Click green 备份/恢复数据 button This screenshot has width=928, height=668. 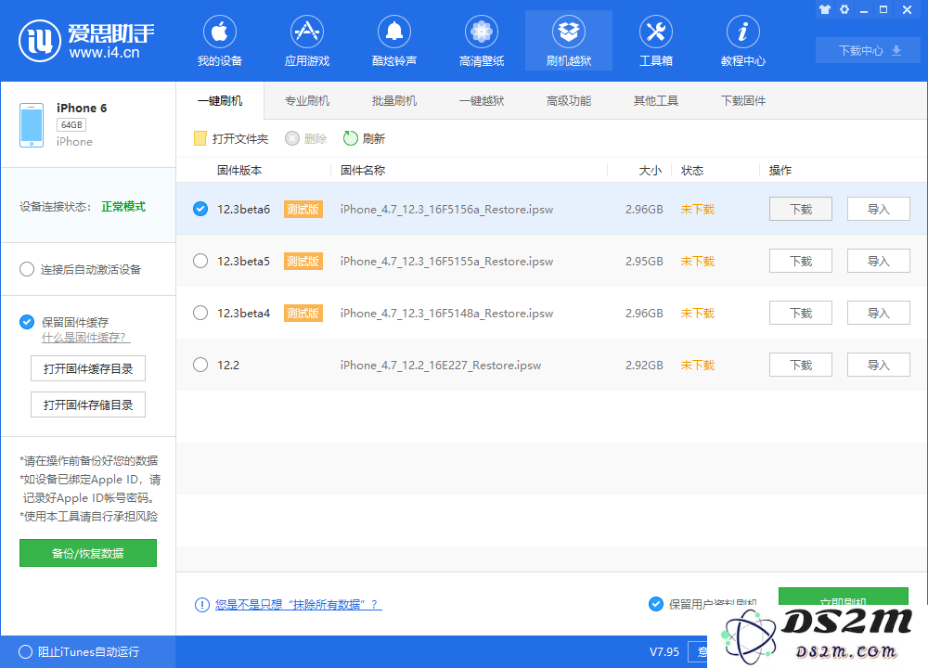(88, 553)
